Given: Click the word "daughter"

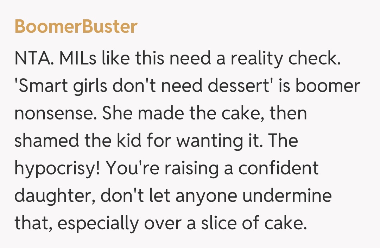Looking at the screenshot, I should (x=54, y=196).
